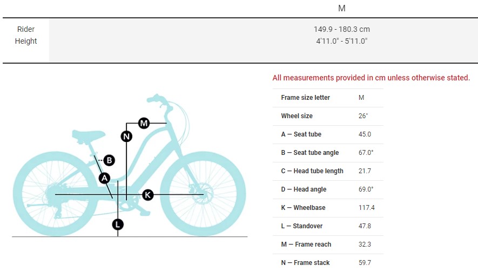Click the K wheelbase marker on bike
The image size is (478, 279).
click(x=147, y=195)
